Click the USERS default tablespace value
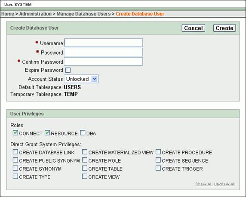Image resolution: width=246 pixels, height=197 pixels. 72,87
